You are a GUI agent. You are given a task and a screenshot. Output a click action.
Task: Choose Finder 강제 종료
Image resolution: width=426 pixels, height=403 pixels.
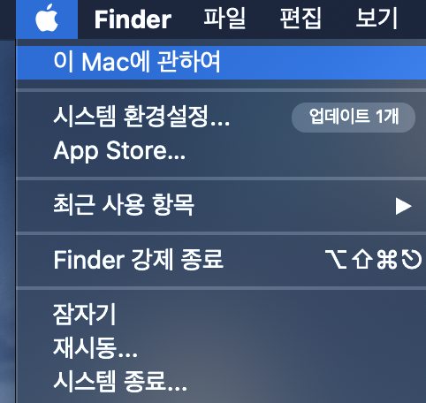click(x=221, y=260)
